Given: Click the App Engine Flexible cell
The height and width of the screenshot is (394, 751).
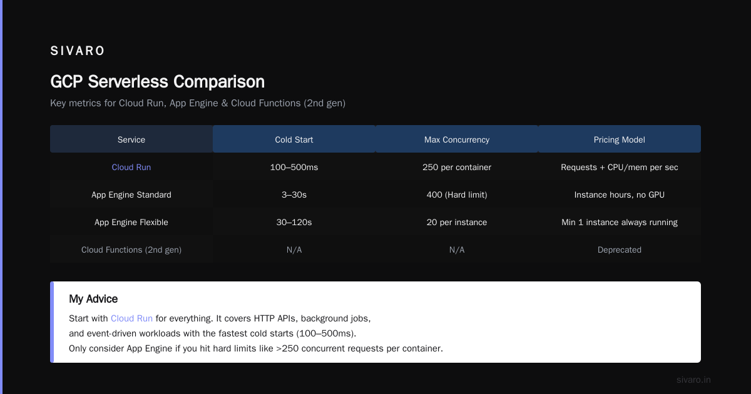Looking at the screenshot, I should (131, 222).
